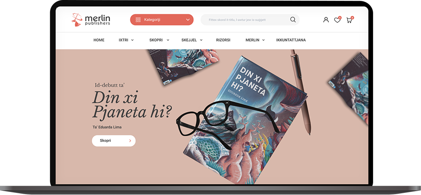Click the arrow icon in Skopri button
The width and height of the screenshot is (421, 195).
pos(130,141)
